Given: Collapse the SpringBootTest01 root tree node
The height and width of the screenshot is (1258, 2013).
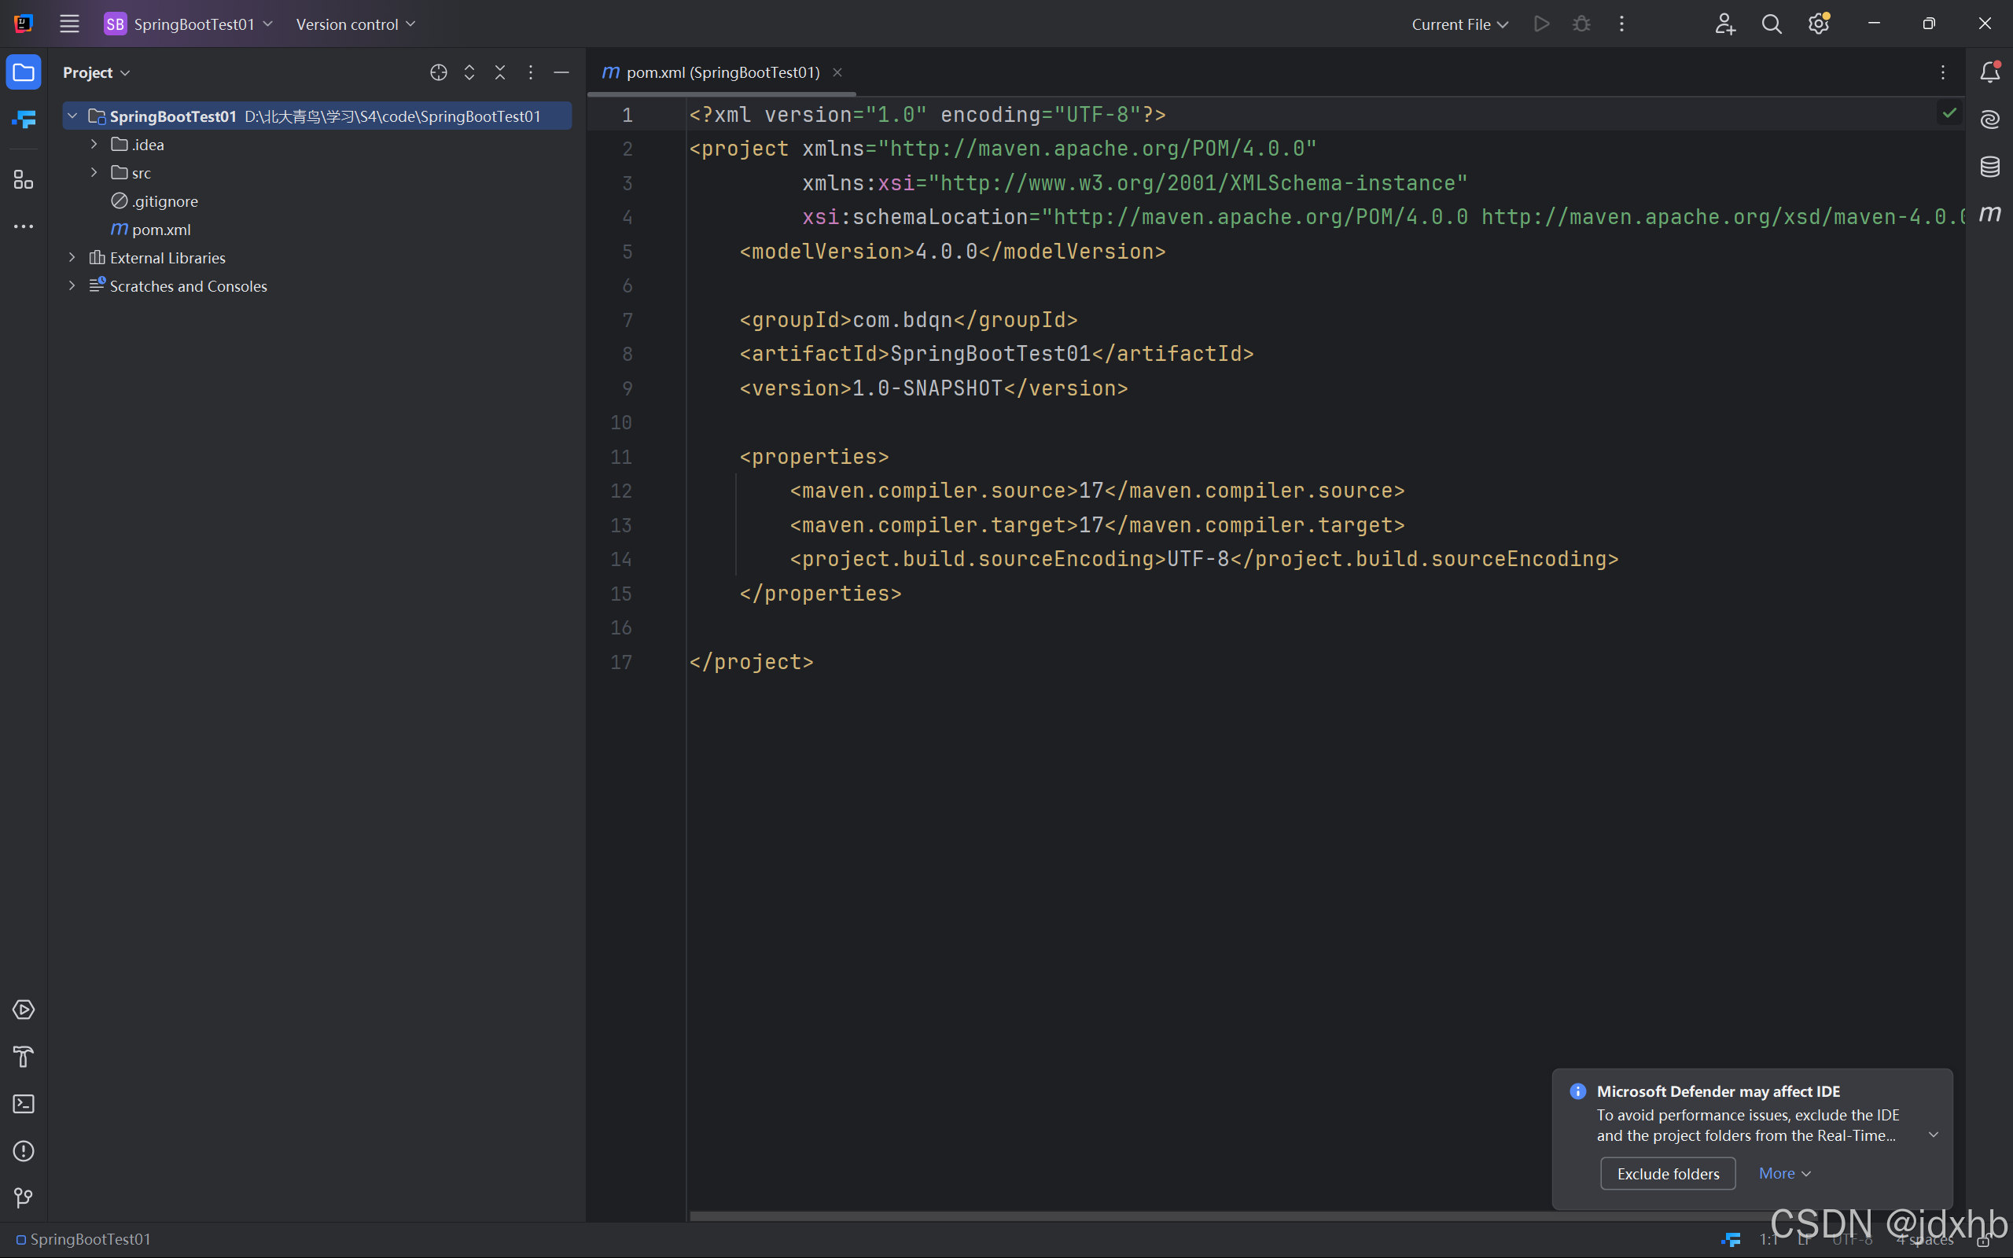Looking at the screenshot, I should point(72,116).
